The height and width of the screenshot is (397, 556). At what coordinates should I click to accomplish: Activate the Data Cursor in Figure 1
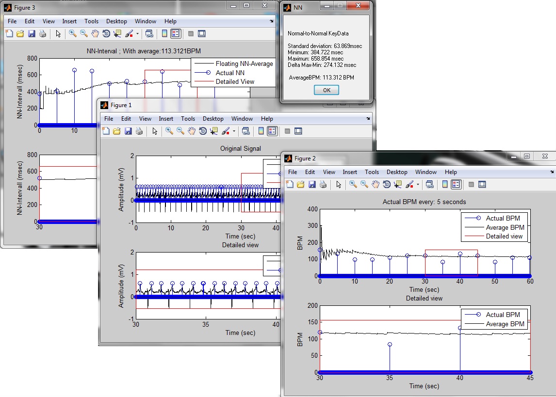pyautogui.click(x=214, y=131)
